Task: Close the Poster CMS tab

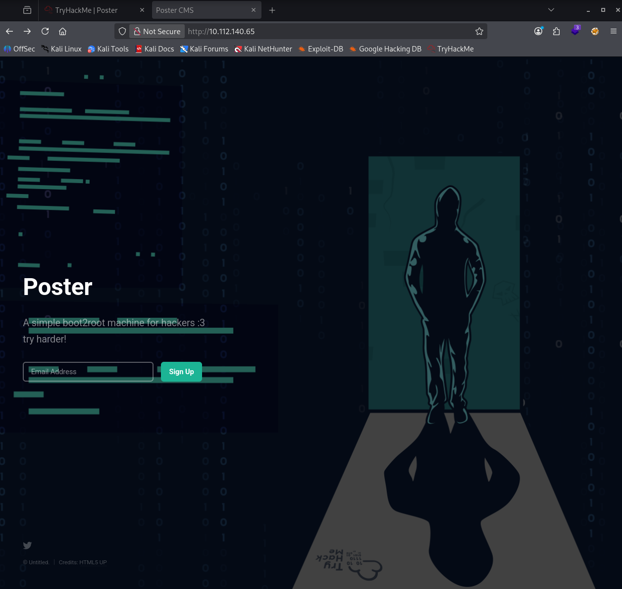Action: point(254,10)
